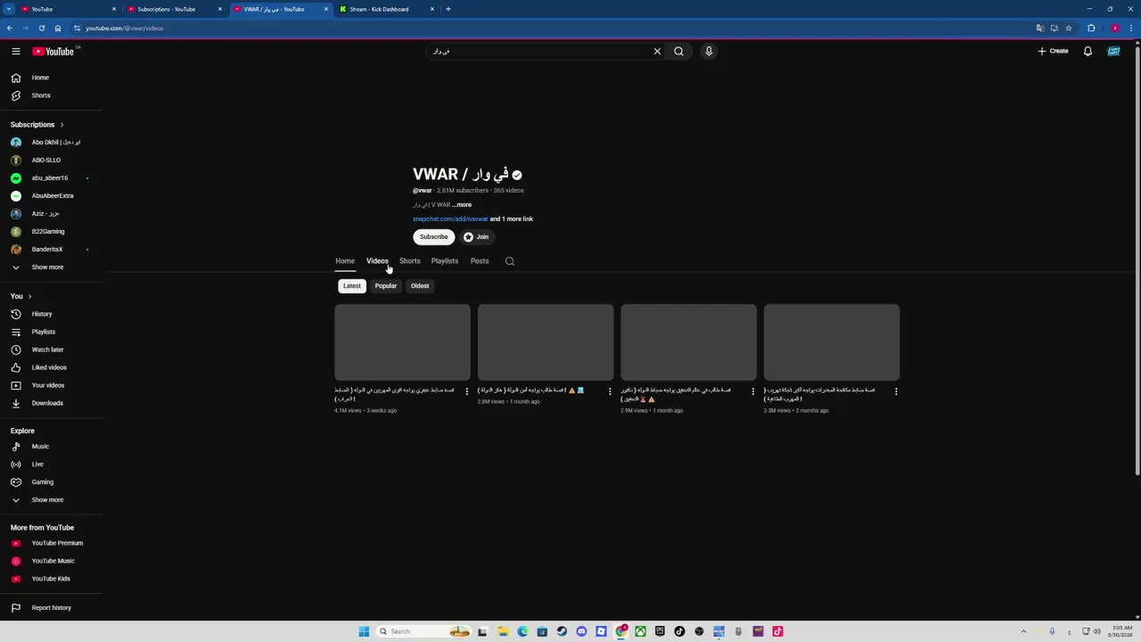Viewport: 1141px width, 642px height.
Task: Open the Windows Start menu
Action: click(364, 631)
